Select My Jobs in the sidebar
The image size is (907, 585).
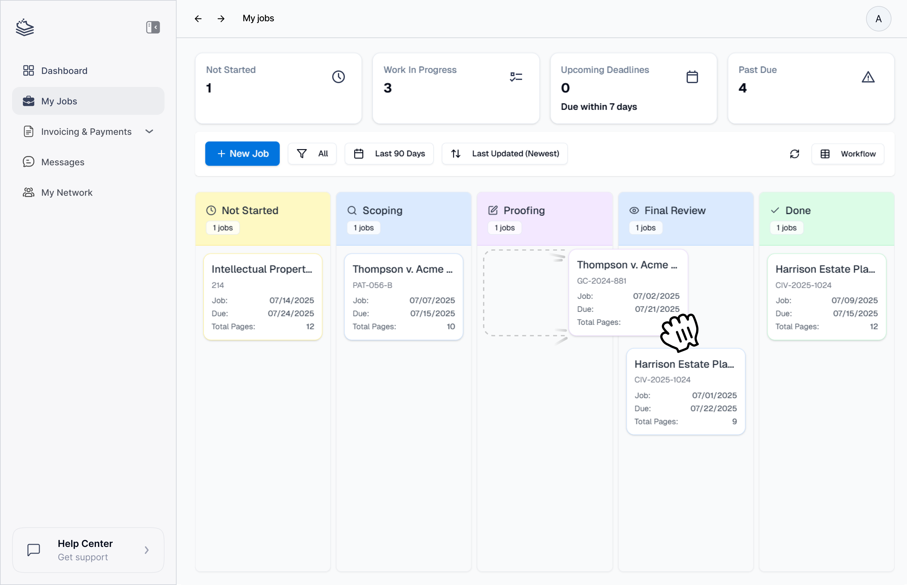59,101
